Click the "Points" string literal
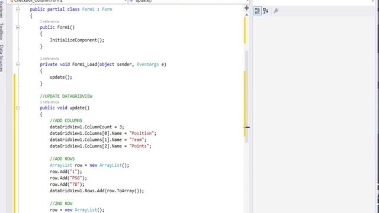 click(139, 146)
